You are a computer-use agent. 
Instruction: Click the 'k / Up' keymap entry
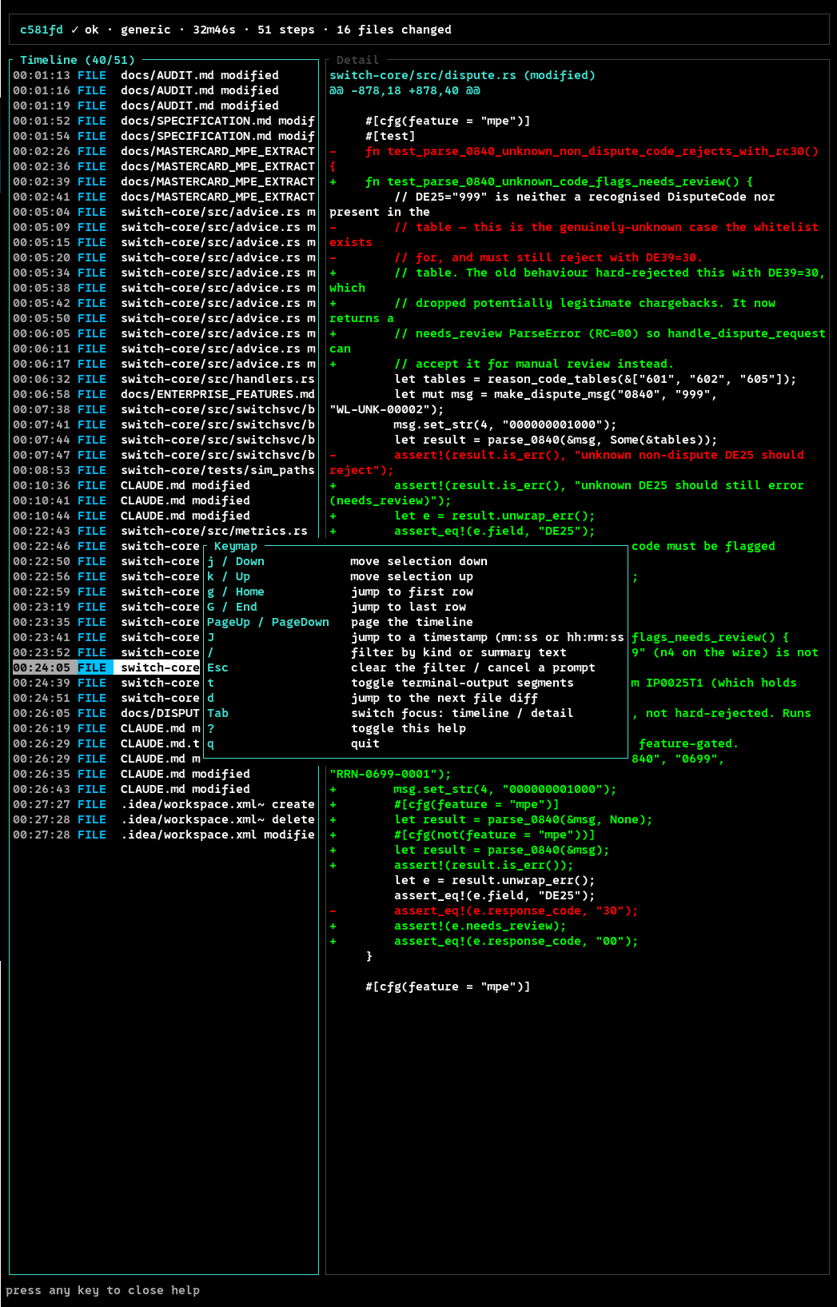coord(229,576)
